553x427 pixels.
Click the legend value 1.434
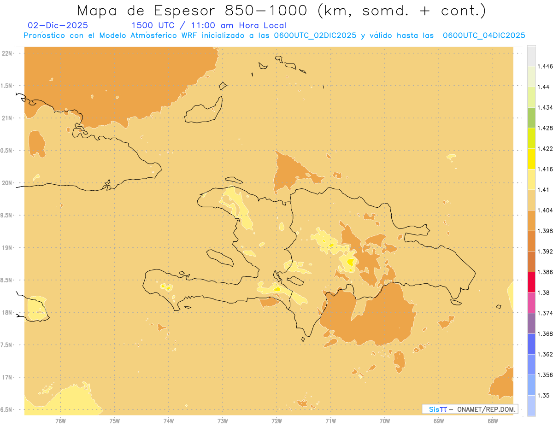coord(546,107)
